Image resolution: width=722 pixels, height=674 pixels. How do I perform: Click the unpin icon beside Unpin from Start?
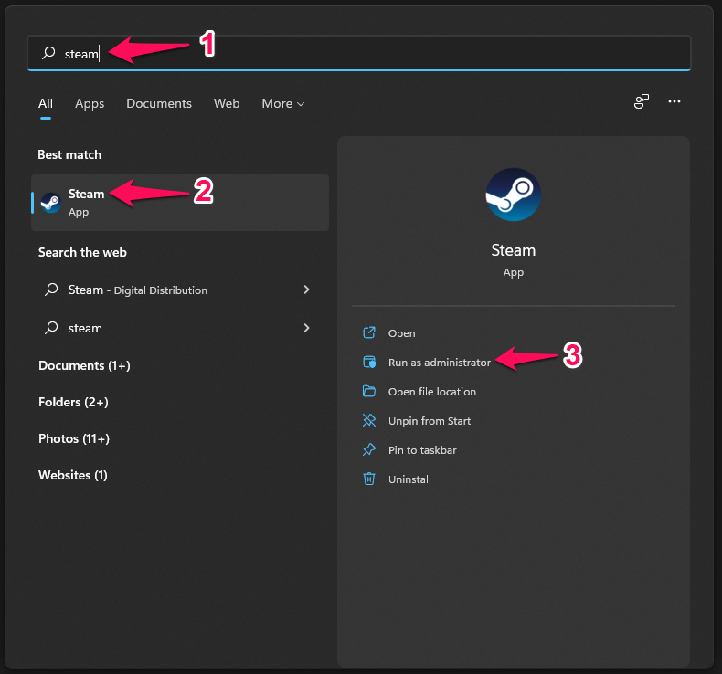(x=369, y=420)
